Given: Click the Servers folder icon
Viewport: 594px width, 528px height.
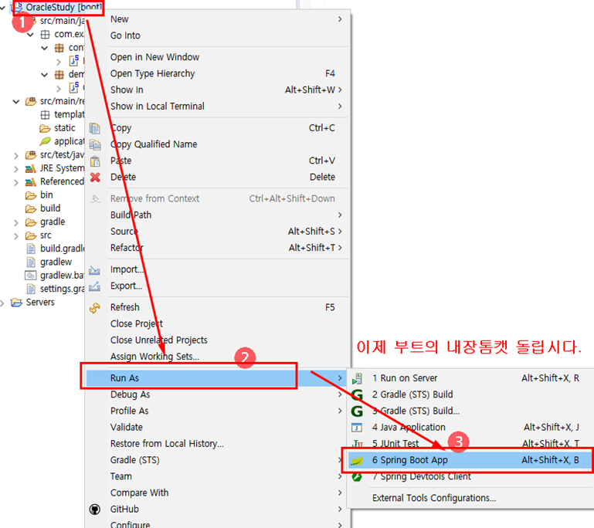Looking at the screenshot, I should pyautogui.click(x=16, y=303).
